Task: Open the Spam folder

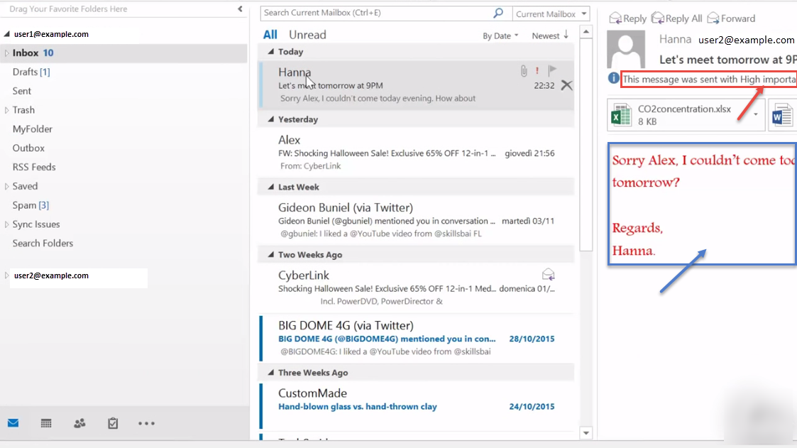Action: click(x=24, y=205)
